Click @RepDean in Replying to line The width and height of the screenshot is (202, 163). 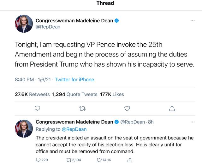click(74, 129)
